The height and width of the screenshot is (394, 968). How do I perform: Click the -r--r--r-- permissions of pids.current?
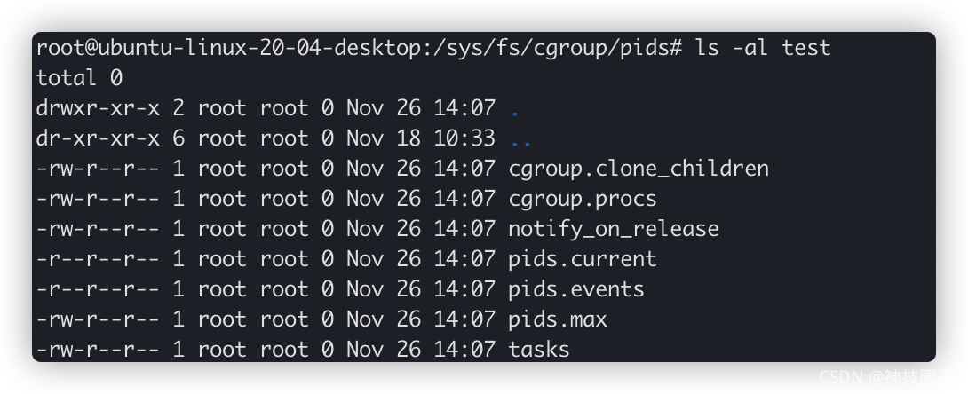coord(99,259)
